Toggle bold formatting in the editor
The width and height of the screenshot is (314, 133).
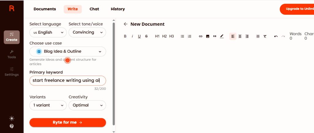pos(125,36)
